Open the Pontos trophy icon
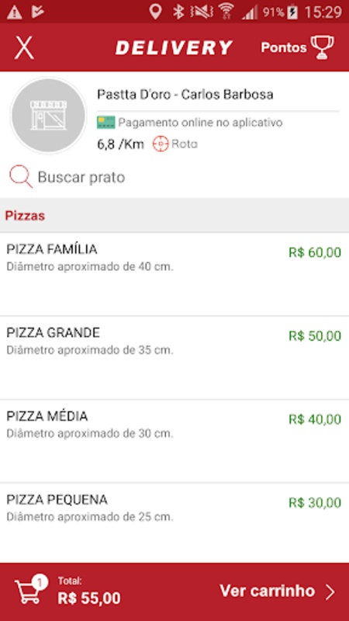 pyautogui.click(x=322, y=47)
